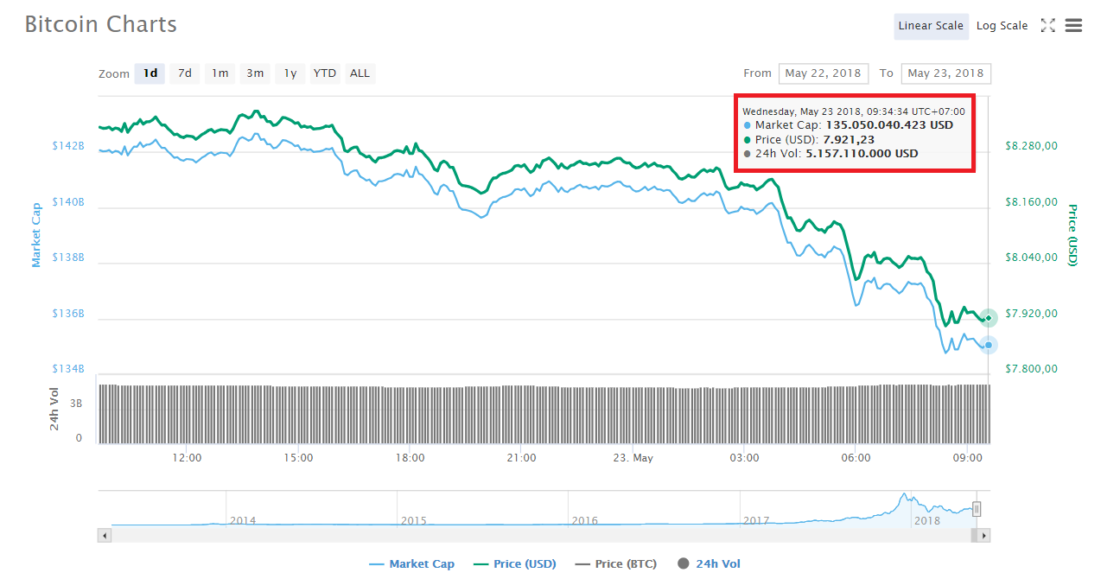
Task: Hide the Price (USD) series
Action: [515, 564]
